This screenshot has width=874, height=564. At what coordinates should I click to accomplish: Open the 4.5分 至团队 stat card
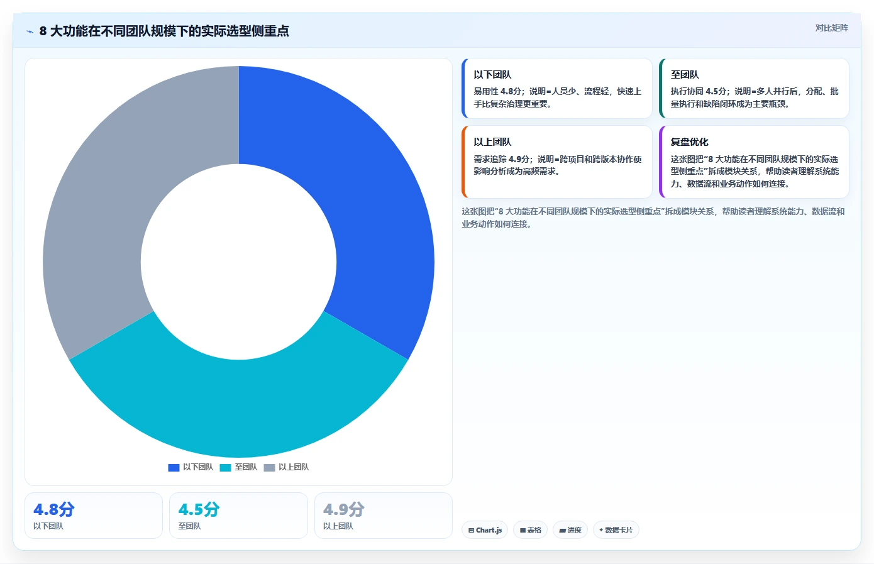[238, 516]
